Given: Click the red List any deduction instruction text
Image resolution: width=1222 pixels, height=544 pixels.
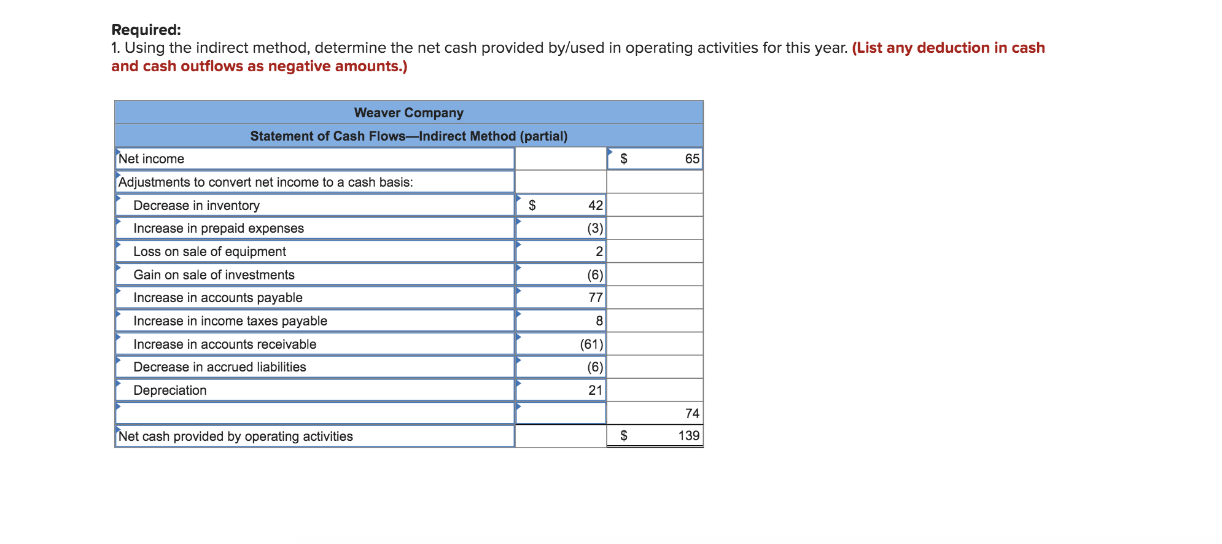Looking at the screenshot, I should click(x=578, y=56).
